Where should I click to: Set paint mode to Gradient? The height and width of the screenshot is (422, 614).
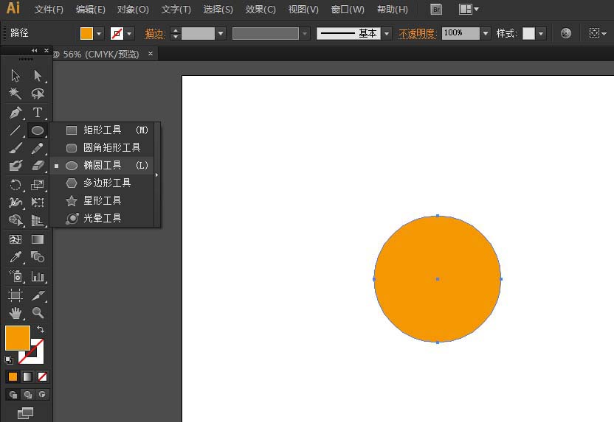(28, 376)
